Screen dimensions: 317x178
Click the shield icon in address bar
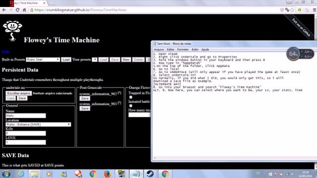(x=282, y=10)
